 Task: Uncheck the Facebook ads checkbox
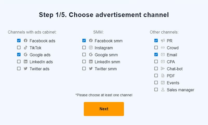tap(19, 41)
